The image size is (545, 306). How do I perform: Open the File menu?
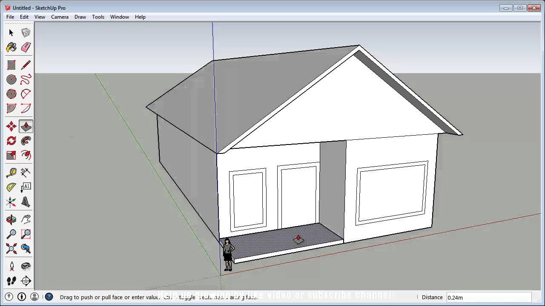click(10, 17)
